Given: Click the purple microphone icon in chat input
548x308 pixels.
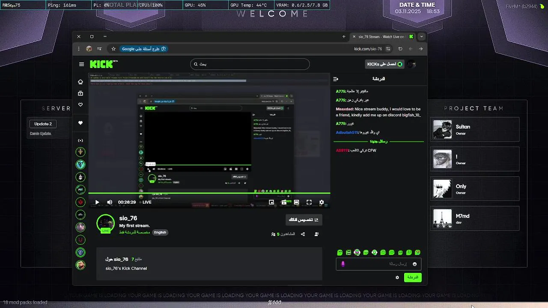Looking at the screenshot, I should tap(343, 264).
